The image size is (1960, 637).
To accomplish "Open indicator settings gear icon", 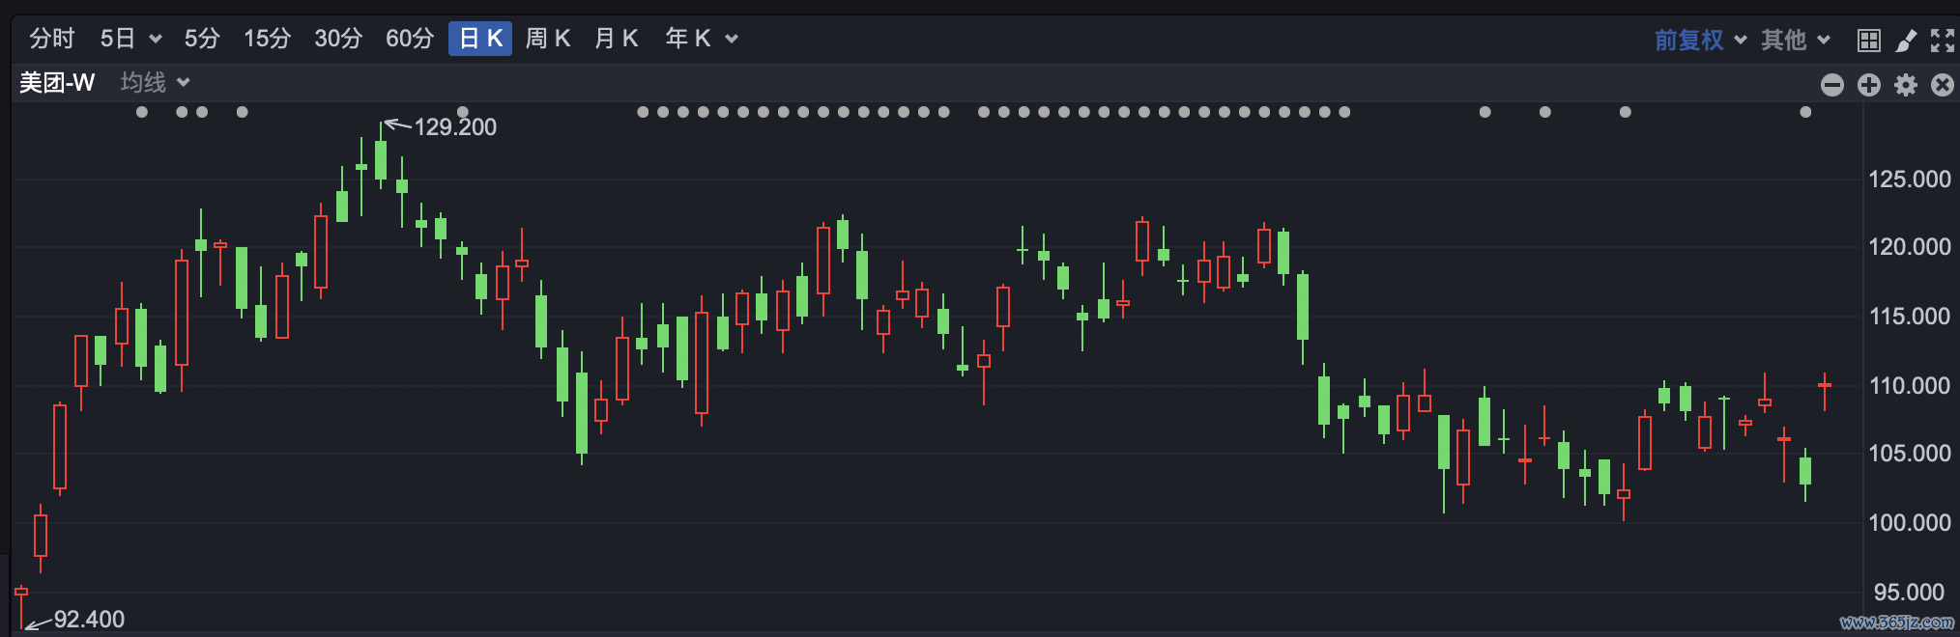I will [1906, 85].
